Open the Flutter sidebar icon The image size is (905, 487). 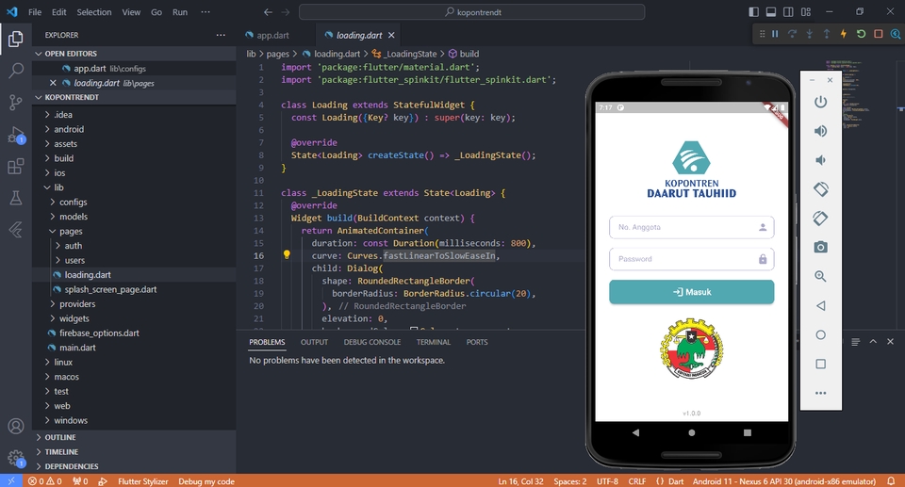pos(16,230)
